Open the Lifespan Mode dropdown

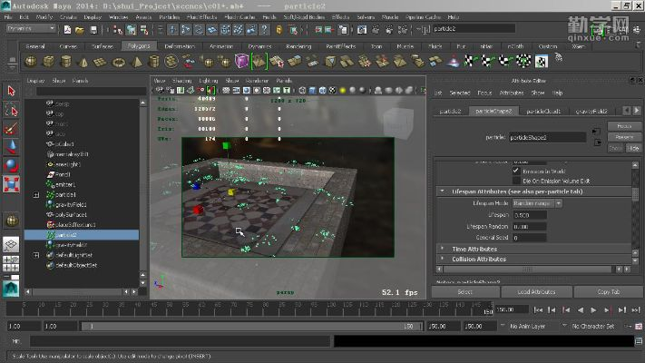[537, 203]
